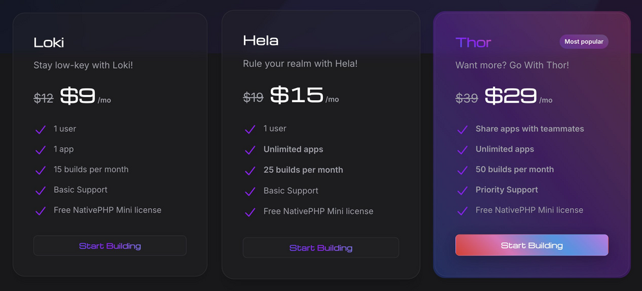Screen dimensions: 642x291
Task: Click the checkmark beside 50 builds per month
Action: click(x=462, y=170)
